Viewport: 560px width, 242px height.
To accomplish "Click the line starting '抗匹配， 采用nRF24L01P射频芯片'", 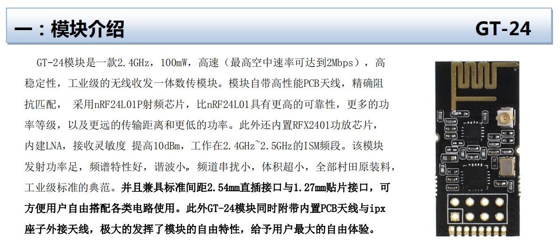I will [206, 105].
